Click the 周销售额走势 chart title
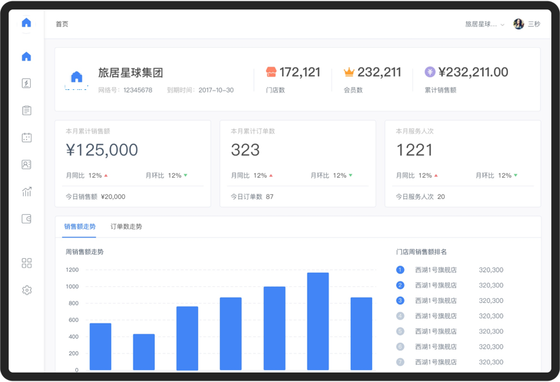 coord(84,252)
